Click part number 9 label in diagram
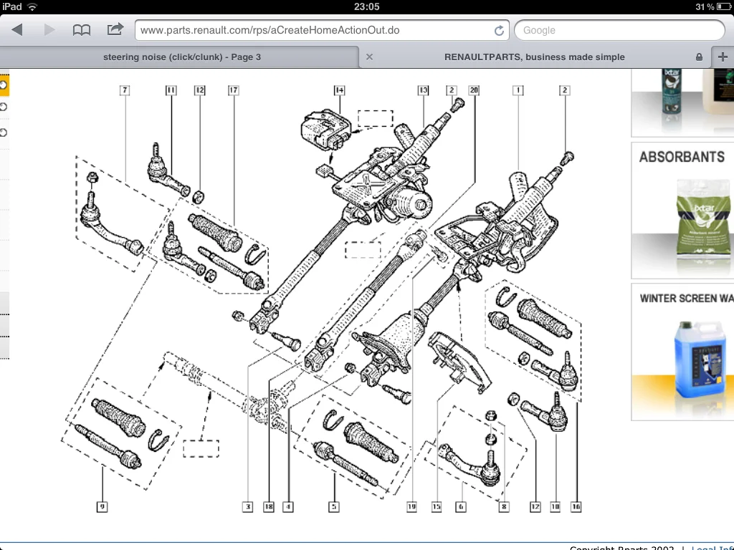The image size is (734, 550). coord(102,506)
